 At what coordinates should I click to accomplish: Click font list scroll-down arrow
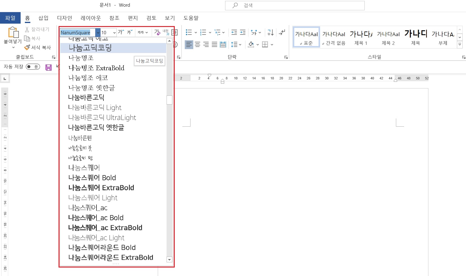170,260
